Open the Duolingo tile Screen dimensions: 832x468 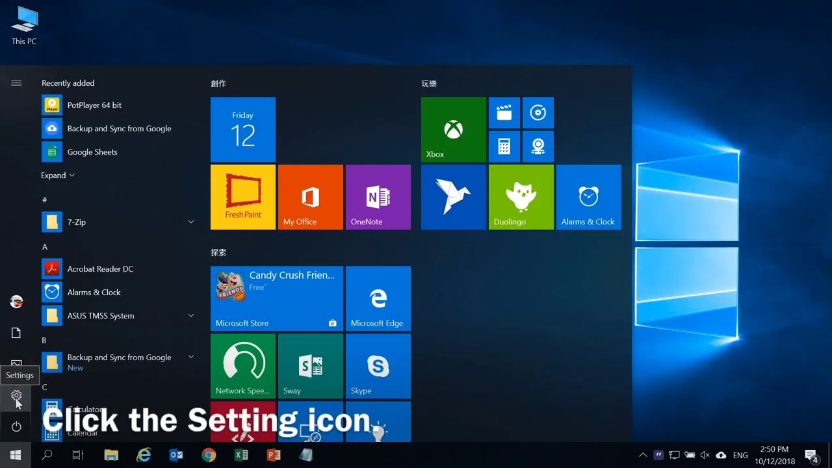click(521, 197)
